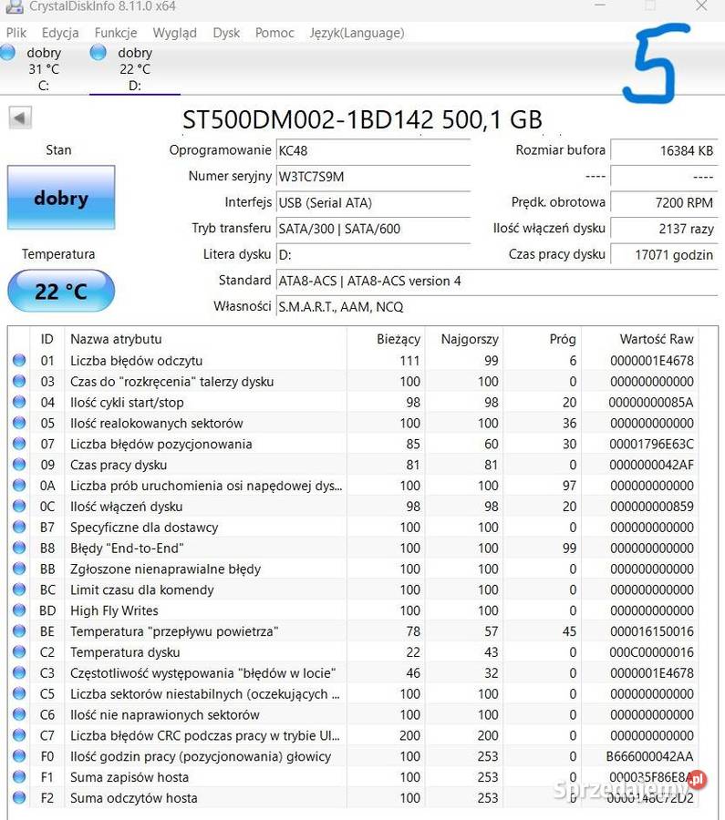Click status orb for attribute 09 Czas pracy dysku
Screen dimensions: 725x820
[x=19, y=465]
